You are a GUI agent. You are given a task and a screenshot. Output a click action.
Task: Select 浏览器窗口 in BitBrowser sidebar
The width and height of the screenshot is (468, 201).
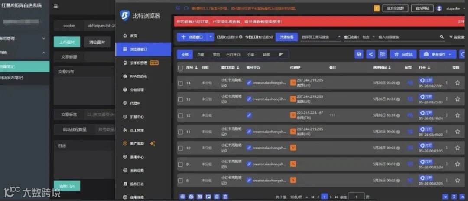coord(143,49)
